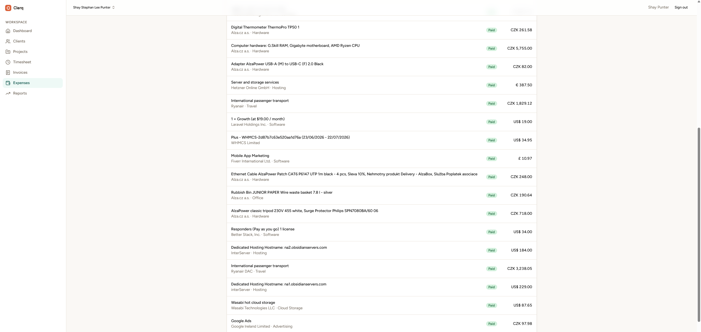Open the Plus - WHMCS expense row
The height and width of the screenshot is (332, 701).
(x=381, y=140)
